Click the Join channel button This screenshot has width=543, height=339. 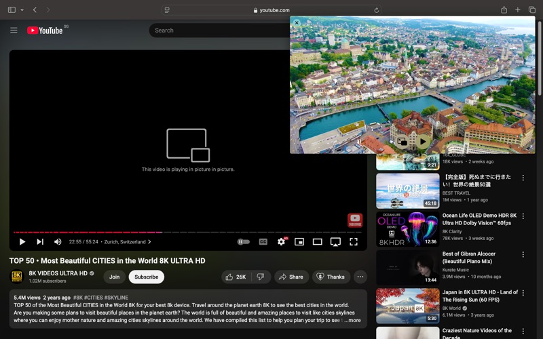tap(114, 277)
